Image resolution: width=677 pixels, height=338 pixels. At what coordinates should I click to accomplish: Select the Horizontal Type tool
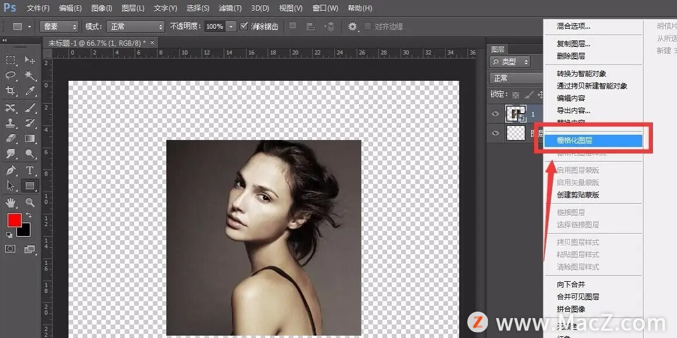point(30,170)
